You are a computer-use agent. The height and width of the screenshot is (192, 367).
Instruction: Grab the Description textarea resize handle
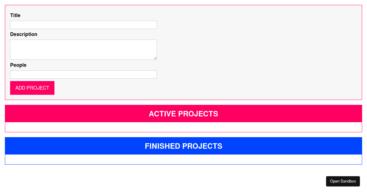[155, 58]
